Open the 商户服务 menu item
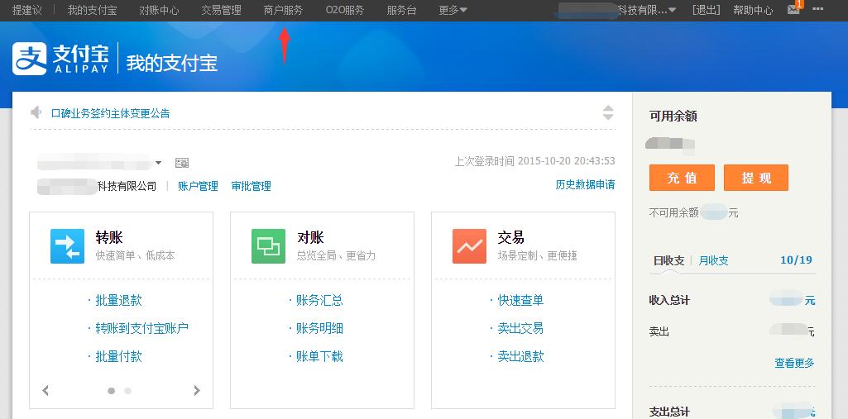 tap(283, 10)
